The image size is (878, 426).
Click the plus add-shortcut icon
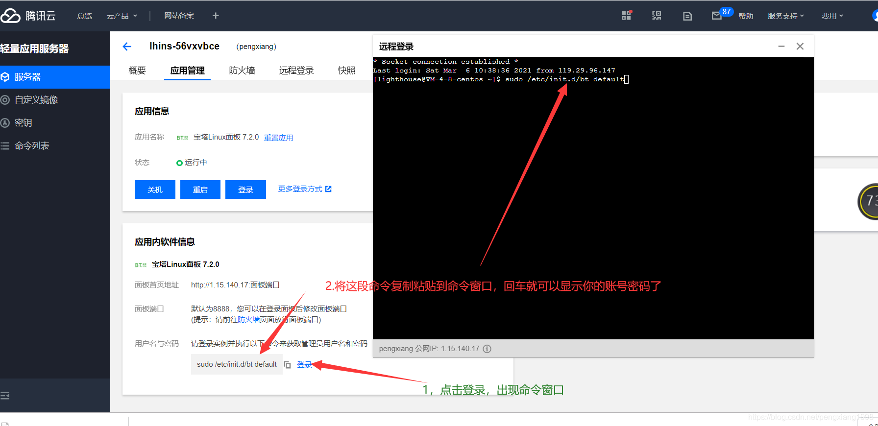click(x=216, y=16)
